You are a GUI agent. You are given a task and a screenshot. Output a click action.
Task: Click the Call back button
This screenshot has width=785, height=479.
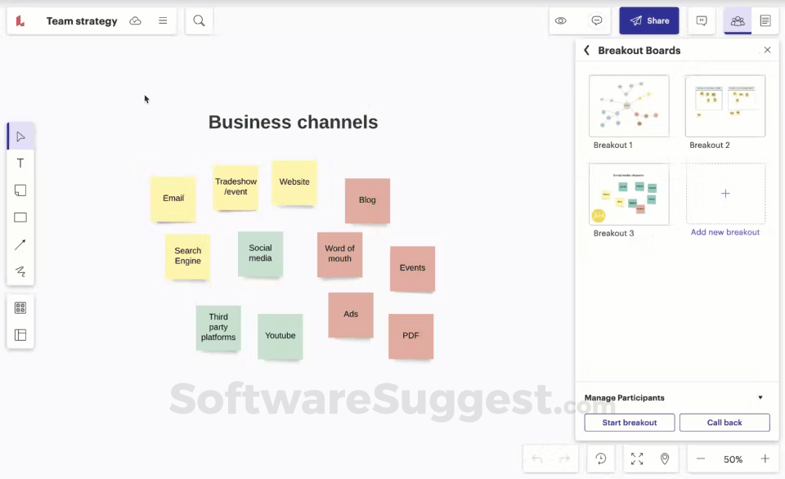(724, 423)
